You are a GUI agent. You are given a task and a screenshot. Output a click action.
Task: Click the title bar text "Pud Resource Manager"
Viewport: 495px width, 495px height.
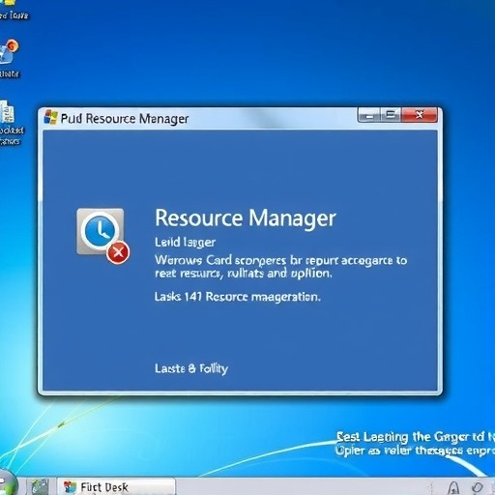(x=125, y=119)
